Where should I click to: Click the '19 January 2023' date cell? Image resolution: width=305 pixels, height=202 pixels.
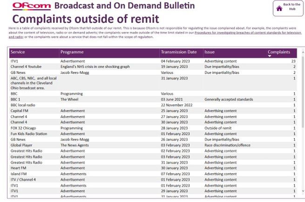click(174, 66)
